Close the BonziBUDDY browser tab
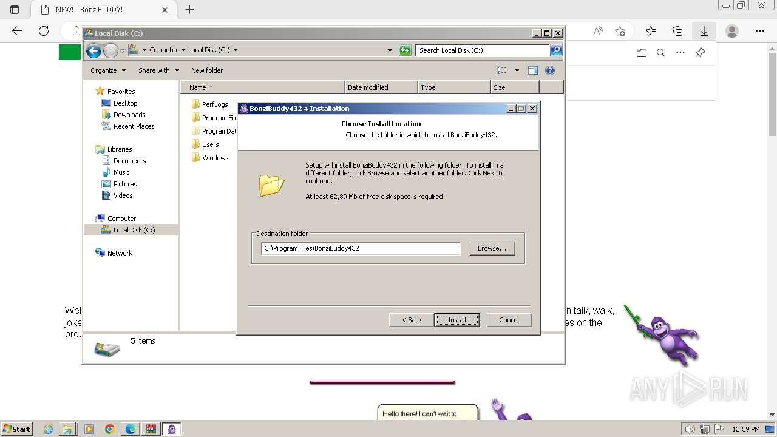 165,10
